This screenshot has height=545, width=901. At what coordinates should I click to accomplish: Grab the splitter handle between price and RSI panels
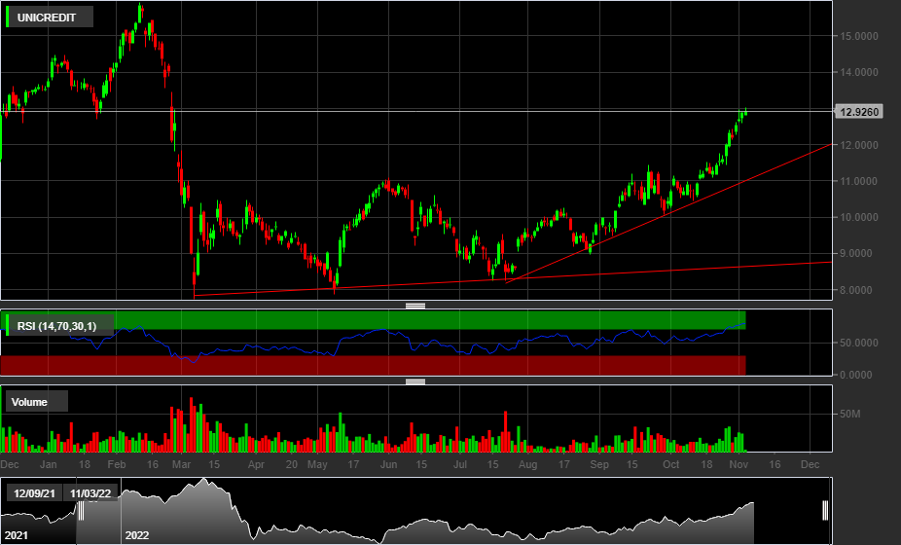click(415, 306)
